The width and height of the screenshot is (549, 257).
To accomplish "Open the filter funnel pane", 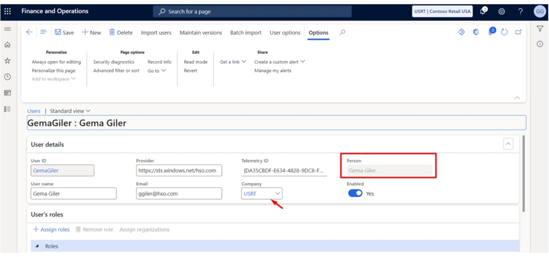I will 539,29.
